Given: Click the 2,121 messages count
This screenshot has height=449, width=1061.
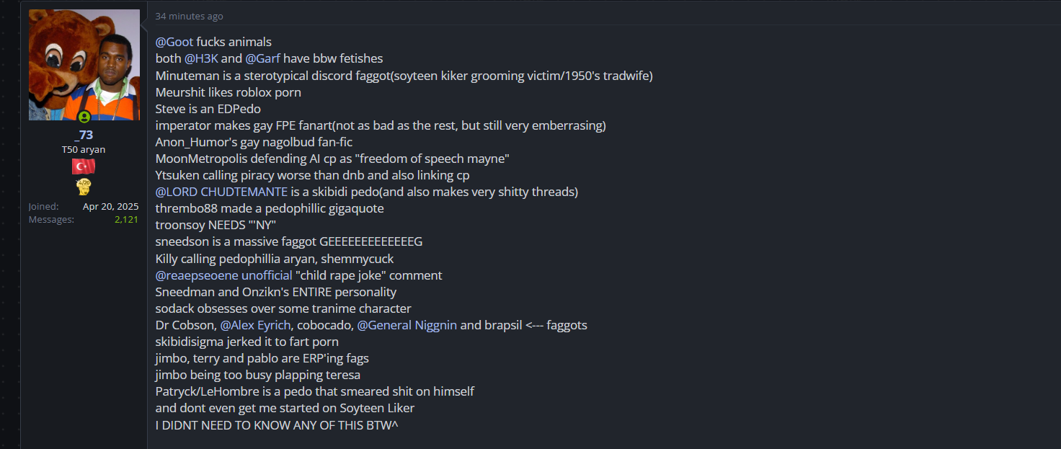Looking at the screenshot, I should click(126, 219).
